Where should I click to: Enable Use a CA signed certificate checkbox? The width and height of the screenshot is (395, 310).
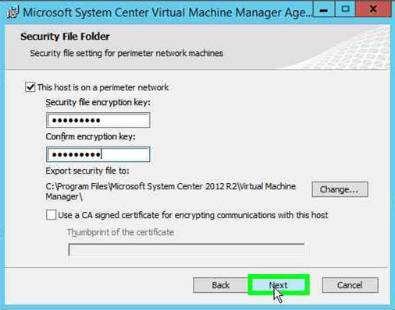(51, 215)
